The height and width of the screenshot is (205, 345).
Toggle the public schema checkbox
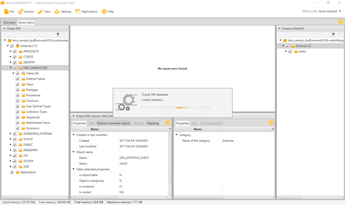[x=290, y=51]
